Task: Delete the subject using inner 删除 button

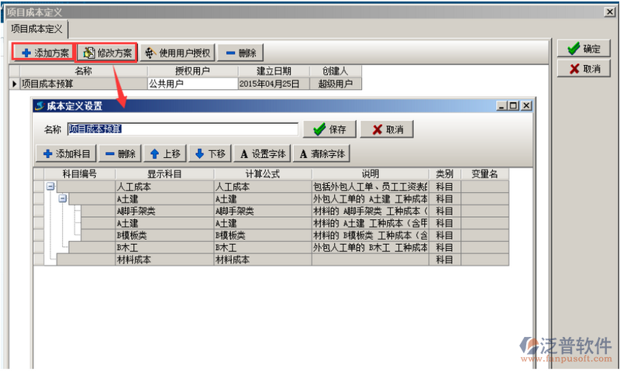Action: click(119, 153)
